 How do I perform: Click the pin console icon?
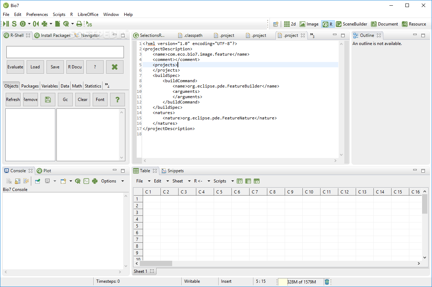(37, 181)
